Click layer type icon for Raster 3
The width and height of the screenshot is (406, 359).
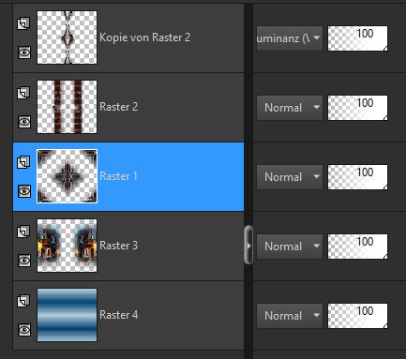click(x=23, y=232)
